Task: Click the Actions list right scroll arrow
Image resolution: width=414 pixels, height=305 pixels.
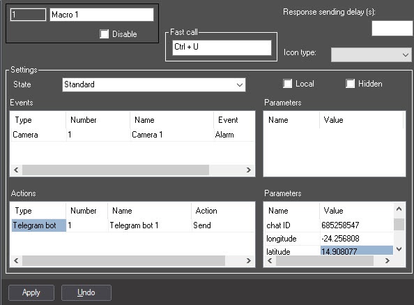Action: click(248, 261)
